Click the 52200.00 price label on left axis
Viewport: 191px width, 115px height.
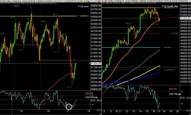[x=96, y=28]
